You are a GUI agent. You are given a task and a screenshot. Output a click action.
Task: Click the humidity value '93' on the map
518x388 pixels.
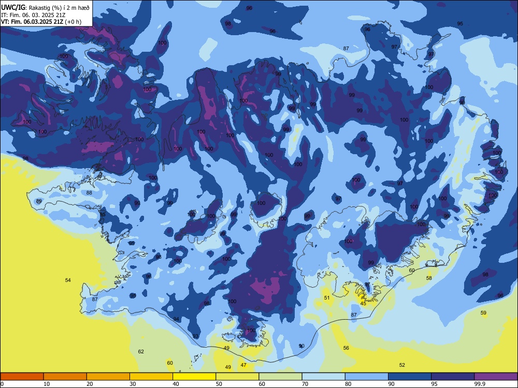pos(196,336)
